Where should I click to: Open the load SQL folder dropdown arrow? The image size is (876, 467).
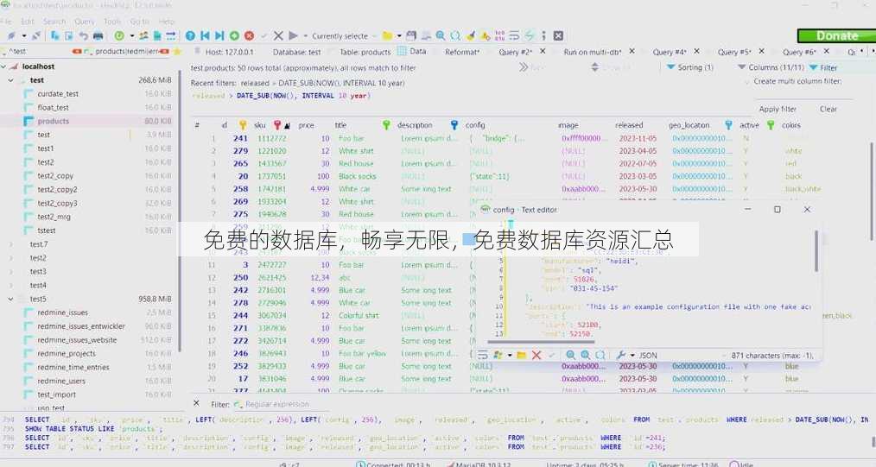[x=399, y=35]
